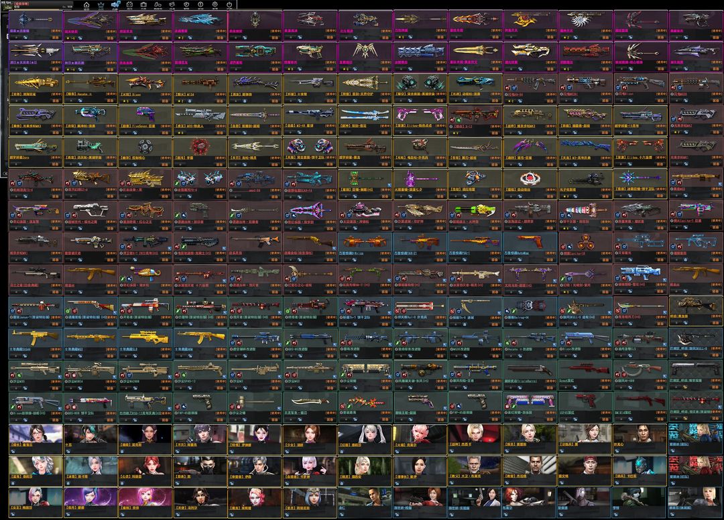This screenshot has width=724, height=520.
Task: Click the power exit icon in top bar
Action: [229, 5]
